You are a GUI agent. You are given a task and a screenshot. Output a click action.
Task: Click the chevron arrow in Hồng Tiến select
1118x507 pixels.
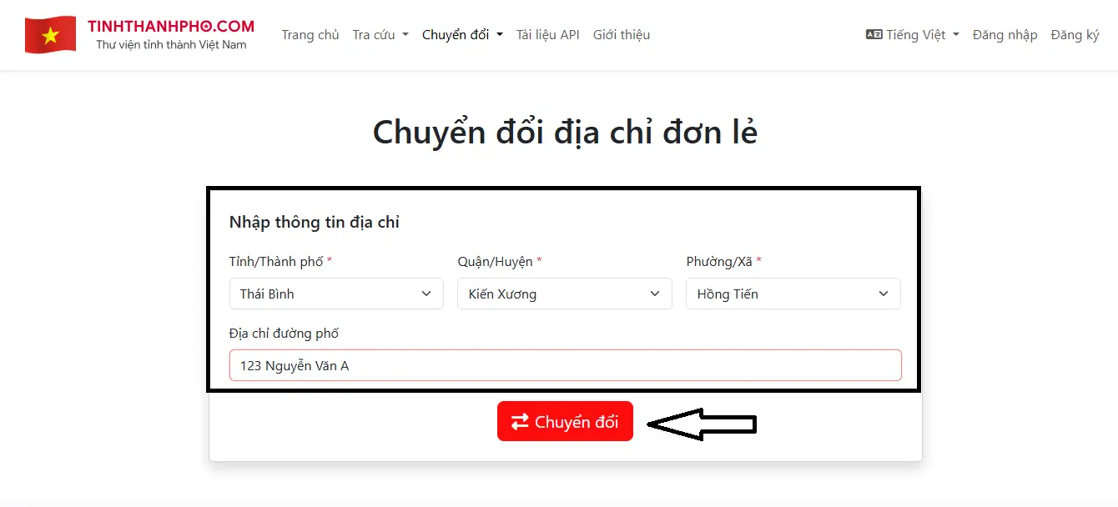(x=884, y=294)
